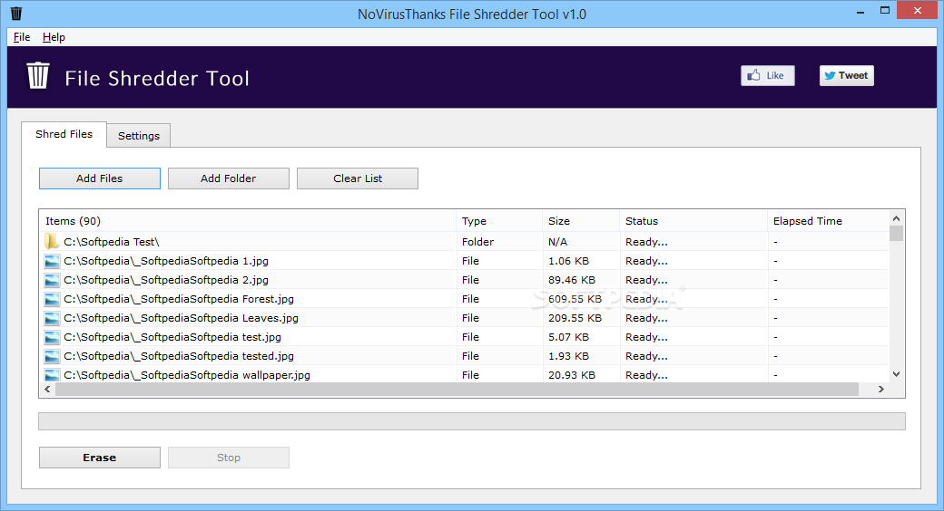
Task: Open the File menu
Action: (x=22, y=37)
